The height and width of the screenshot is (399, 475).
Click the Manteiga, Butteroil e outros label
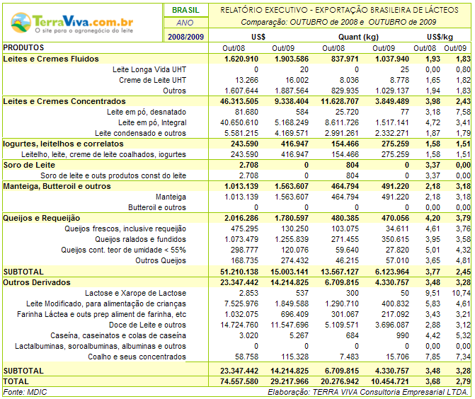(57, 186)
